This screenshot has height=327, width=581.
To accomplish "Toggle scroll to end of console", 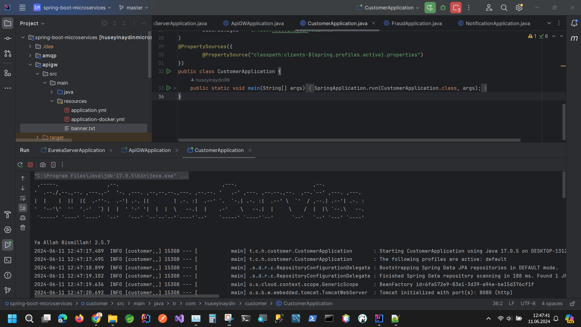I will point(23,208).
